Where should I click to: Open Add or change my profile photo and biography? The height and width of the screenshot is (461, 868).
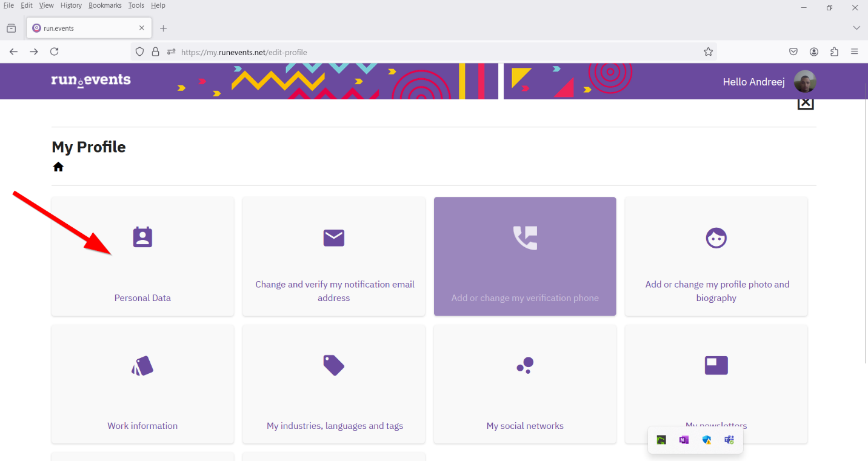pyautogui.click(x=716, y=291)
